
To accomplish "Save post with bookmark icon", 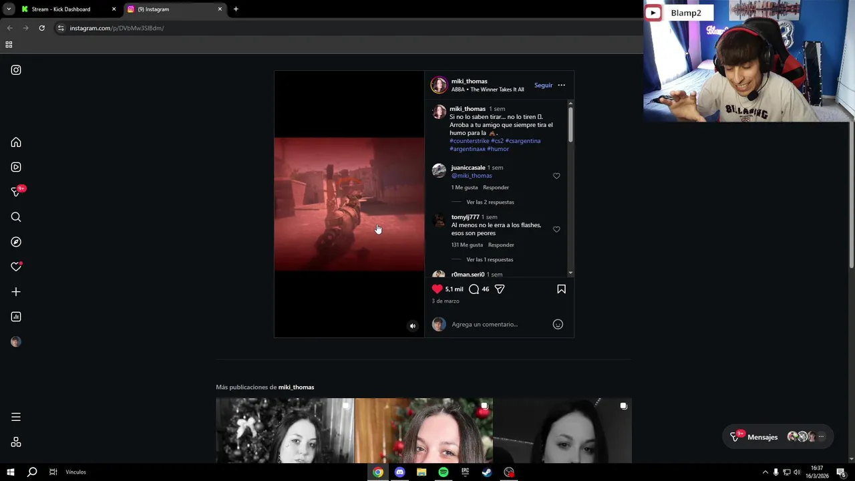I will tap(561, 289).
